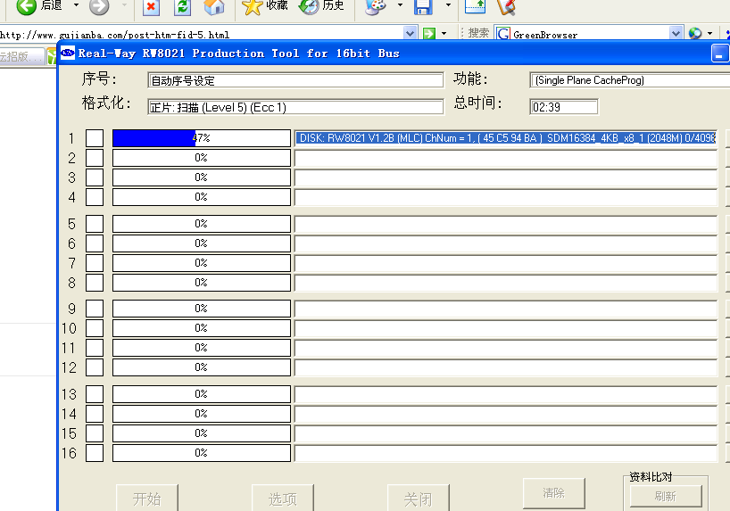
Task: Toggle checkbox for port 3
Action: click(95, 177)
